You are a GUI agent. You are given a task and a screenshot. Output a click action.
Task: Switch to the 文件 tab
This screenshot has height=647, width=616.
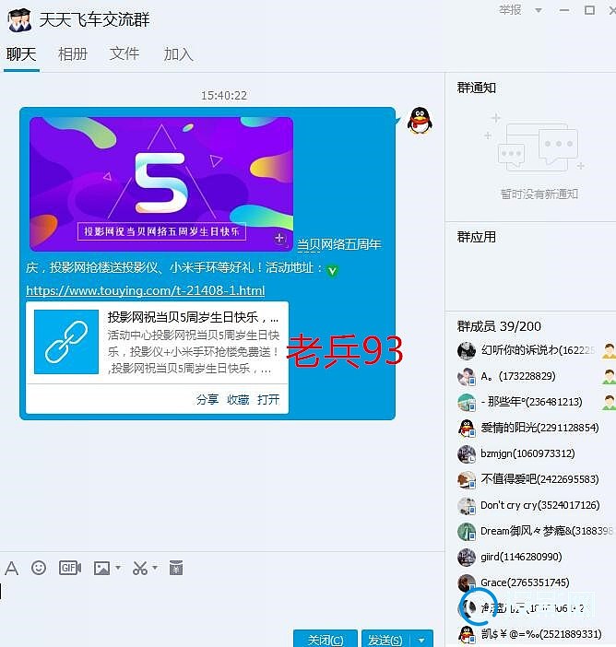(x=124, y=54)
